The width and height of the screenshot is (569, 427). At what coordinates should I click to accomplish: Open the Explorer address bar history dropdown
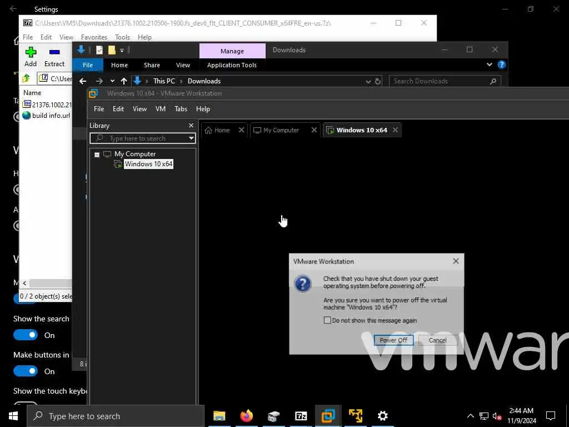pyautogui.click(x=368, y=81)
